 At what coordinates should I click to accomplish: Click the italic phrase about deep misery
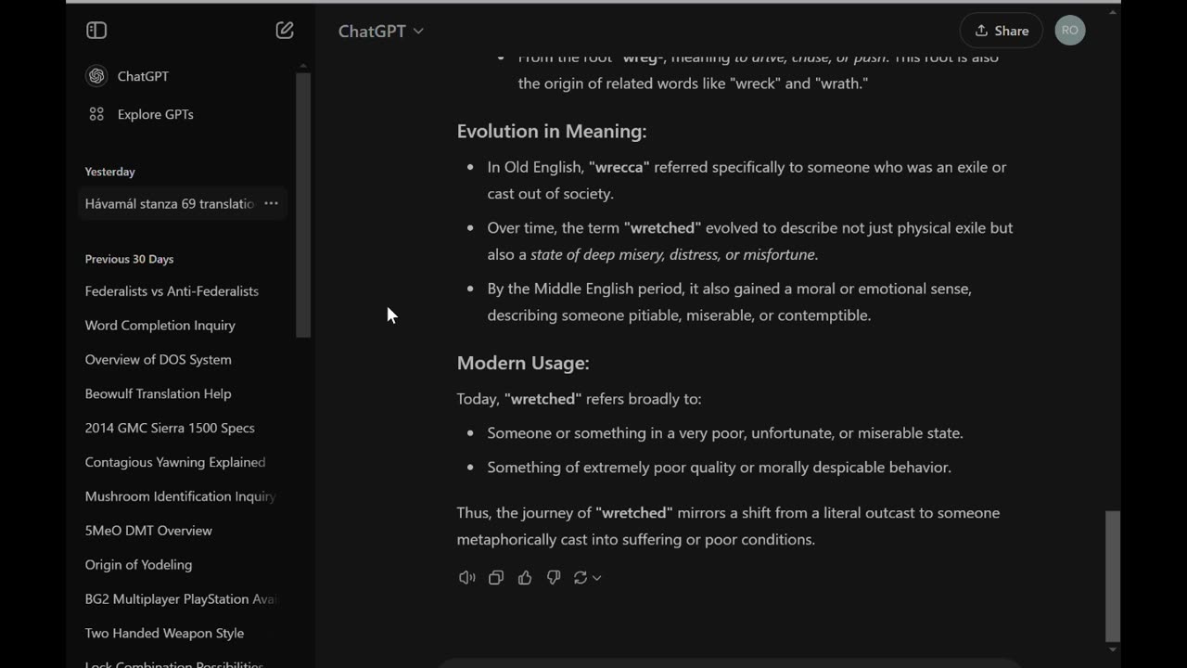tap(674, 254)
